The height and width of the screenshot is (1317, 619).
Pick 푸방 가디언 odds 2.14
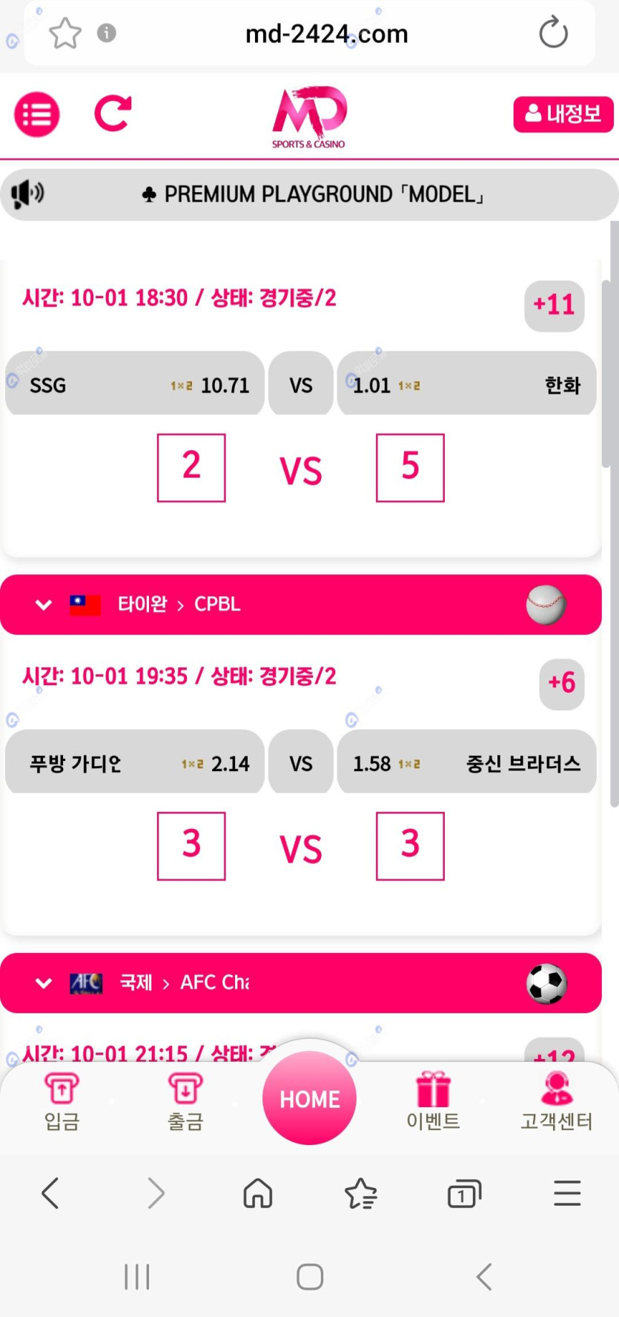click(x=135, y=762)
